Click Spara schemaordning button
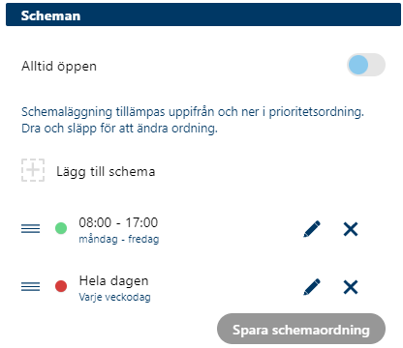This screenshot has height=348, width=403. click(x=301, y=330)
